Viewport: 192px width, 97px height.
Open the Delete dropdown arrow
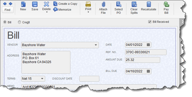click(x=47, y=12)
